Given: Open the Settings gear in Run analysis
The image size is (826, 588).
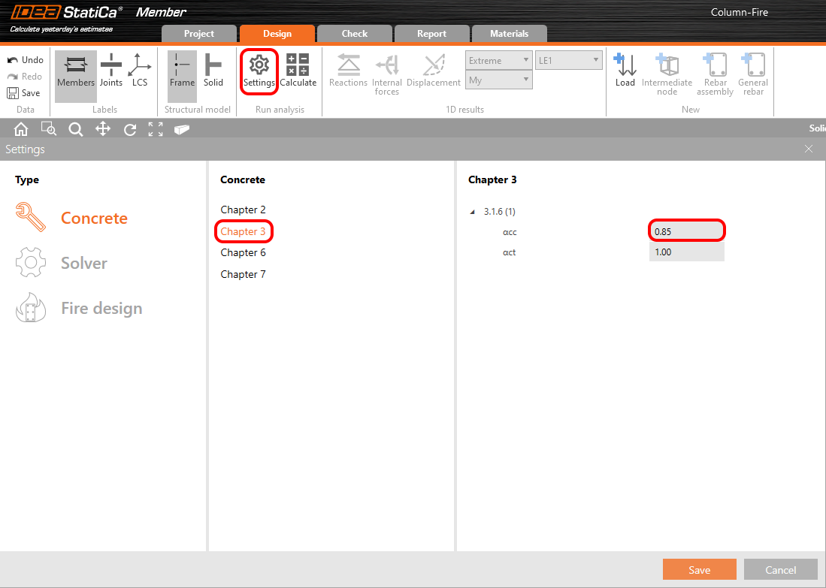Looking at the screenshot, I should [x=259, y=71].
